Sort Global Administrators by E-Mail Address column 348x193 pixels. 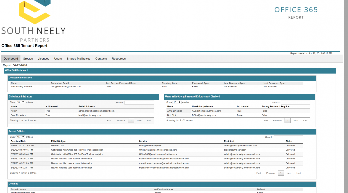(x=86, y=107)
